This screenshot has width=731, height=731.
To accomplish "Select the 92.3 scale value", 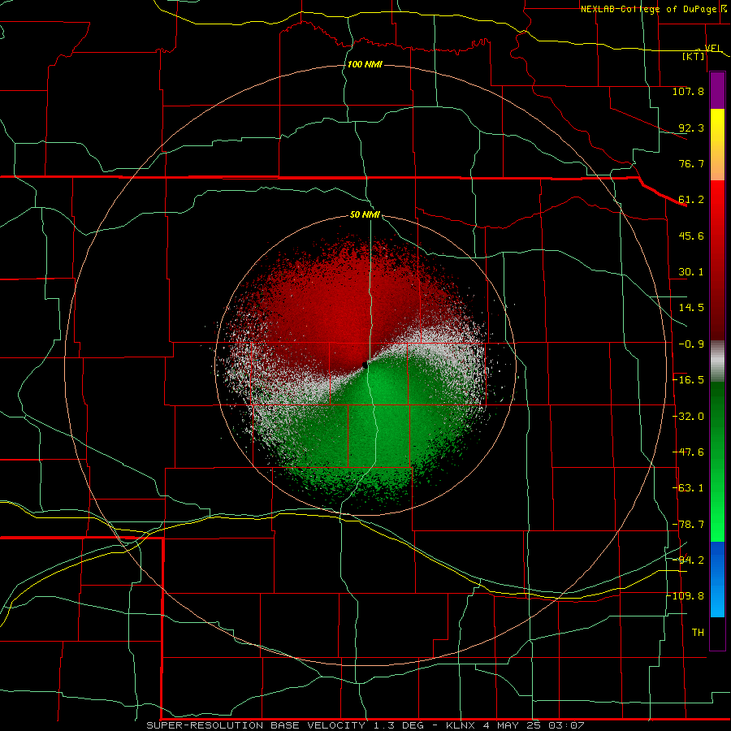I will point(691,128).
